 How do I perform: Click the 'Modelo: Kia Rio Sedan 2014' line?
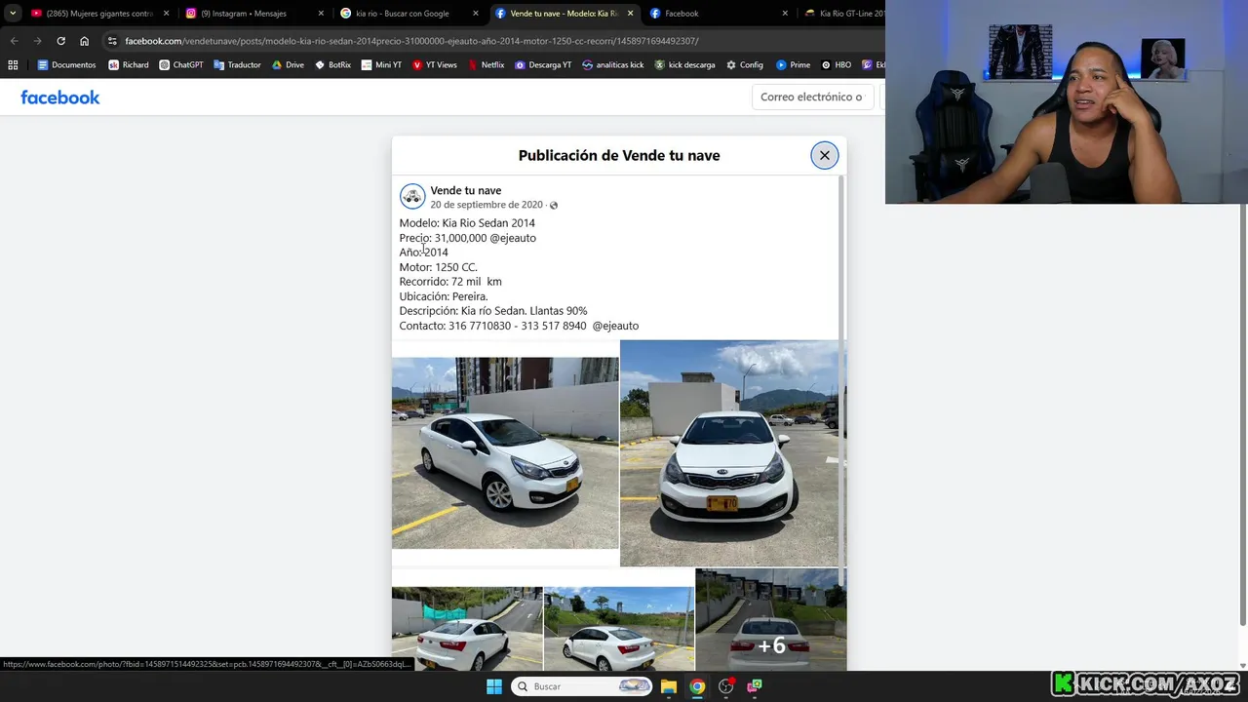click(x=467, y=223)
